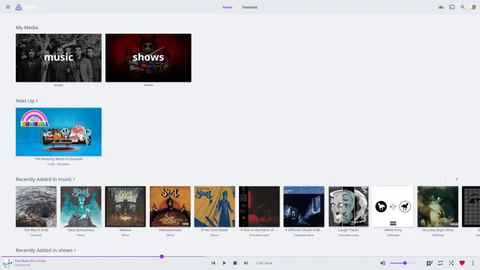480x270 pixels.
Task: Open The Amazing World of Gumball thumbnail
Action: tap(59, 132)
